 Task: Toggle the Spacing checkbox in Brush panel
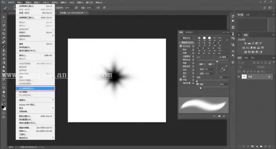pyautogui.click(x=197, y=84)
